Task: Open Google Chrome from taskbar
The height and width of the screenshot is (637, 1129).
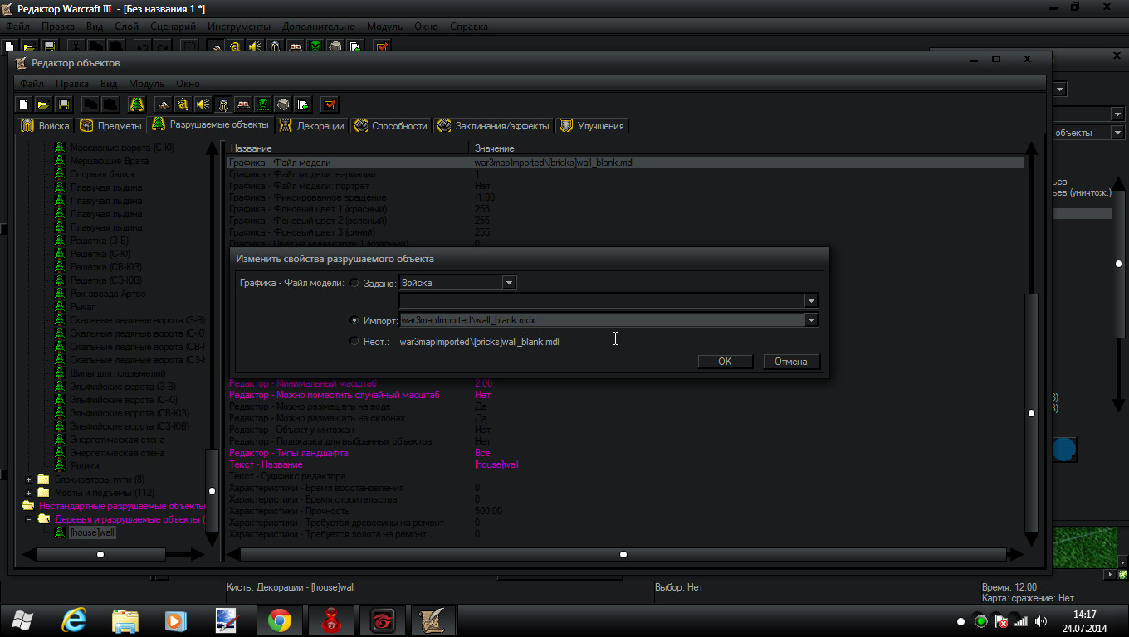Action: (x=279, y=620)
